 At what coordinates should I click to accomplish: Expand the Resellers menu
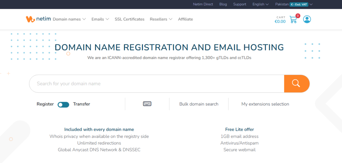[161, 19]
